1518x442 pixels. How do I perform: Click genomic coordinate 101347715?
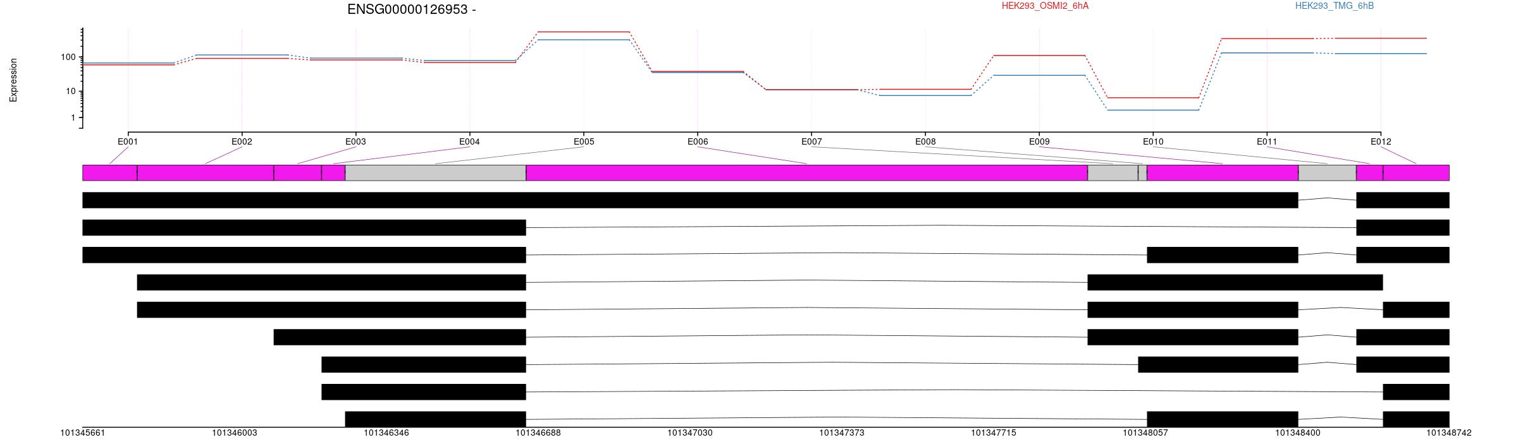tap(994, 433)
